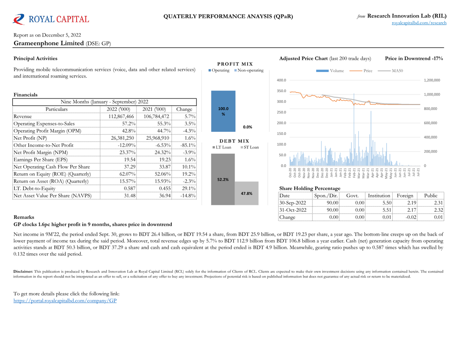Click the 2022 ('000) column header
Image resolution: width=457 pixels, height=353 pixels.
118,109
